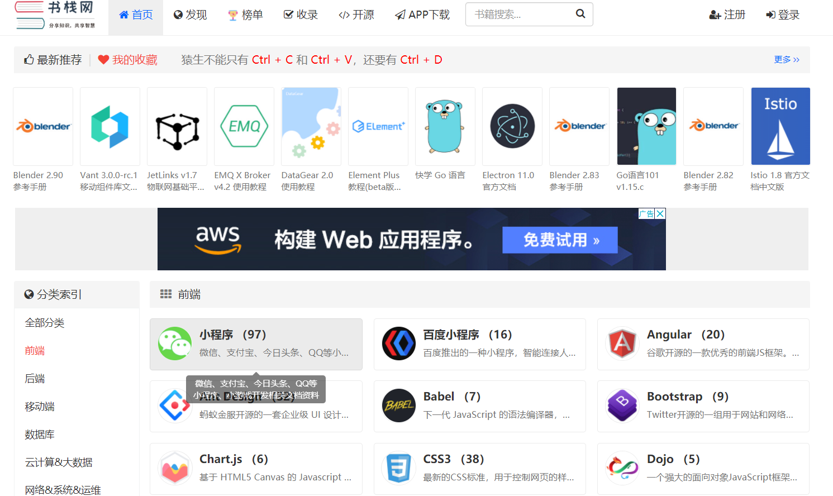This screenshot has height=496, width=833.
Task: Click the Angular logo icon
Action: point(622,344)
